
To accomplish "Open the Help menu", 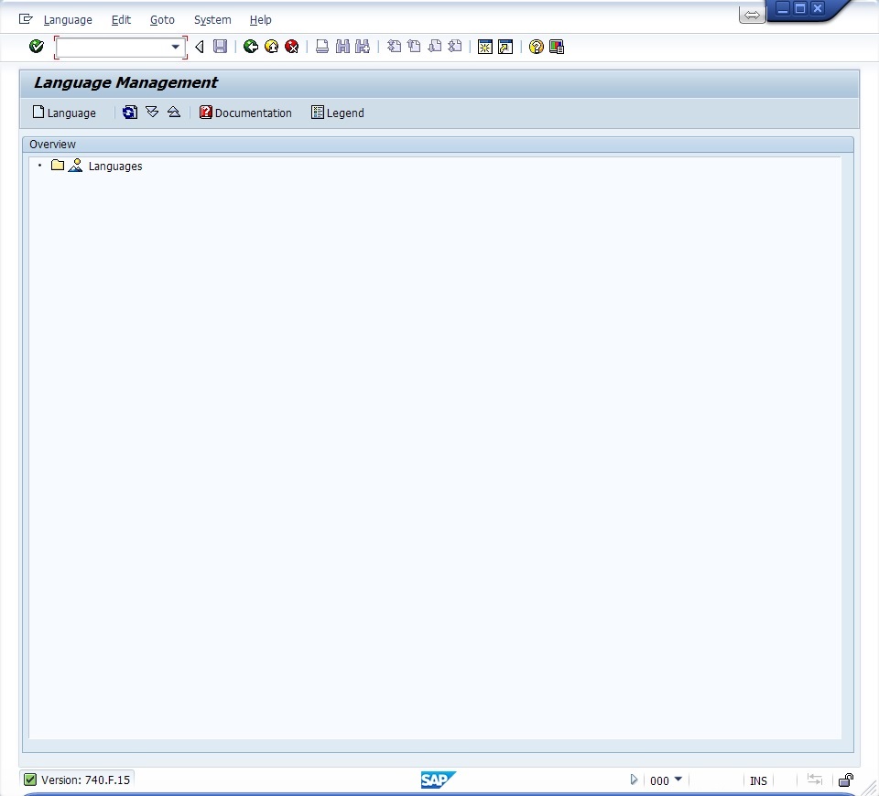I will 261,19.
